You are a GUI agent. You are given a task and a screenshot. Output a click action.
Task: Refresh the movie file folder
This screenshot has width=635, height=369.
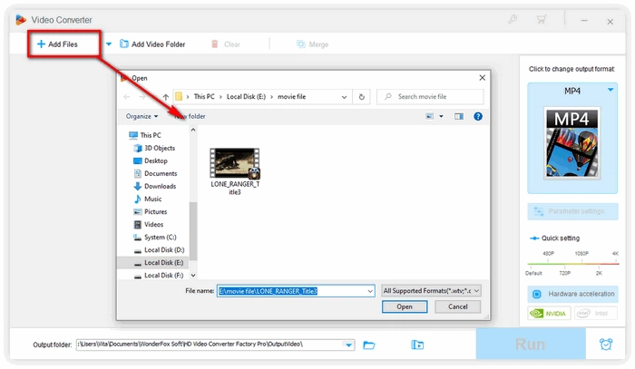click(x=361, y=97)
